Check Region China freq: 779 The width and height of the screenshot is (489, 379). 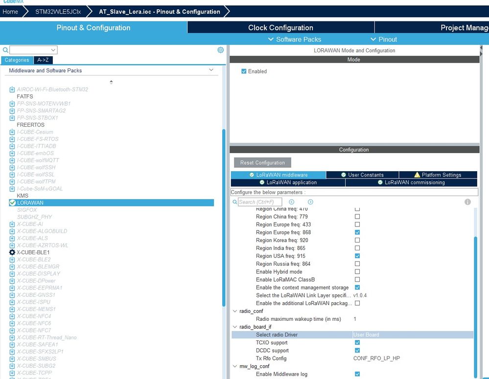[x=357, y=216]
